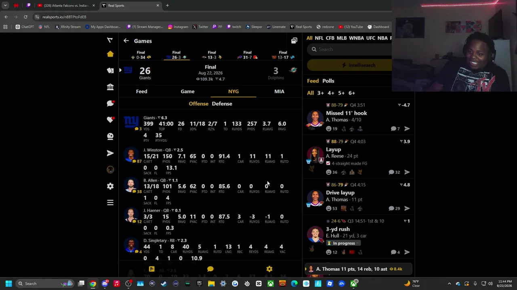The image size is (517, 290).
Task: Show hidden system tray icons
Action: (449, 284)
